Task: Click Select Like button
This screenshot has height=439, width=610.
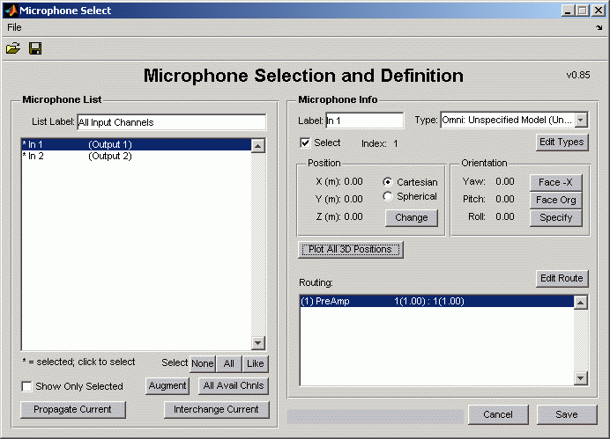Action: [x=256, y=363]
